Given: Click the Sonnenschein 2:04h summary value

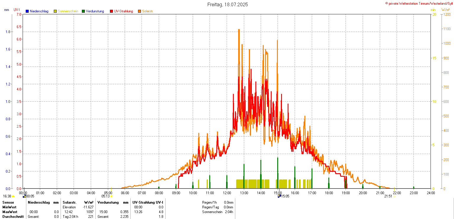Looking at the screenshot, I should coord(228,212).
